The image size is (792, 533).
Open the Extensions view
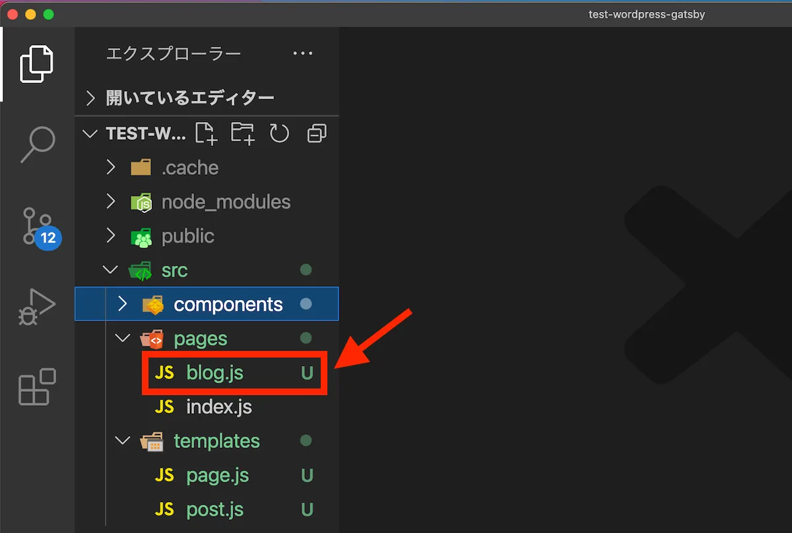point(37,387)
